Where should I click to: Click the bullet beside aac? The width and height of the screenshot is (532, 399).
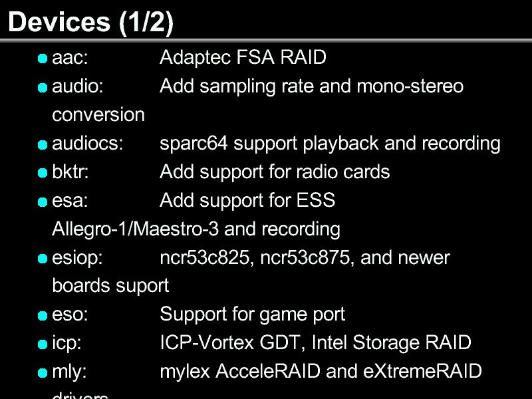[x=43, y=59]
